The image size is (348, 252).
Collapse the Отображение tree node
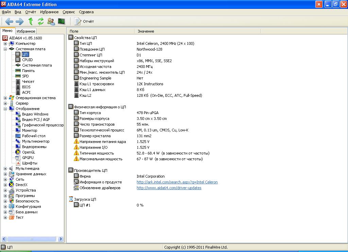pos(5,109)
